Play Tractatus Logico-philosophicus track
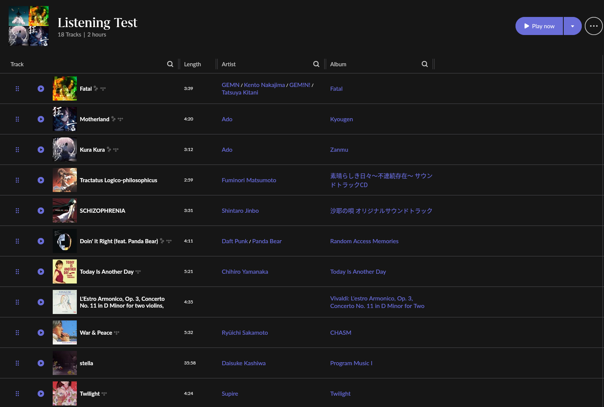Screen dimensions: 604x407 tap(41, 180)
